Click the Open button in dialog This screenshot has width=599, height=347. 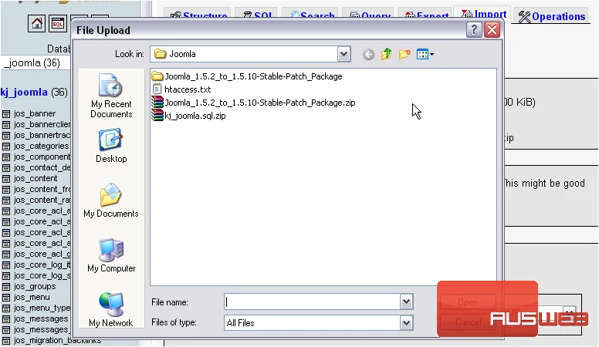coord(468,302)
